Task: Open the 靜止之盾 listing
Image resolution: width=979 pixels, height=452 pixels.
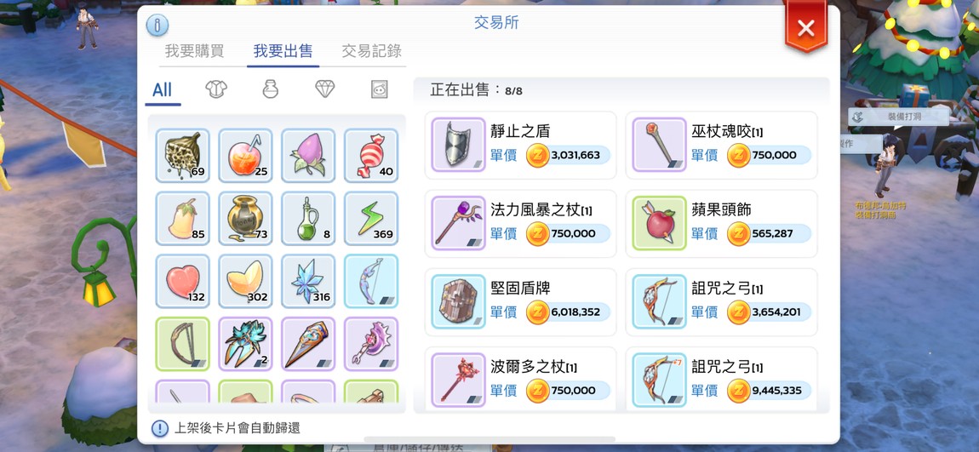Action: click(x=521, y=145)
